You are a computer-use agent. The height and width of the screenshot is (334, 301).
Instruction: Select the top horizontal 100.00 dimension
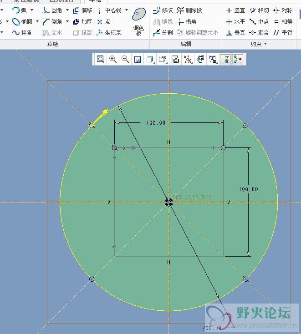pyautogui.click(x=156, y=123)
